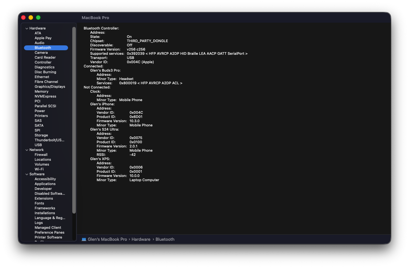Select Frameworks in sidebar
This screenshot has height=268, width=409.
(x=45, y=208)
